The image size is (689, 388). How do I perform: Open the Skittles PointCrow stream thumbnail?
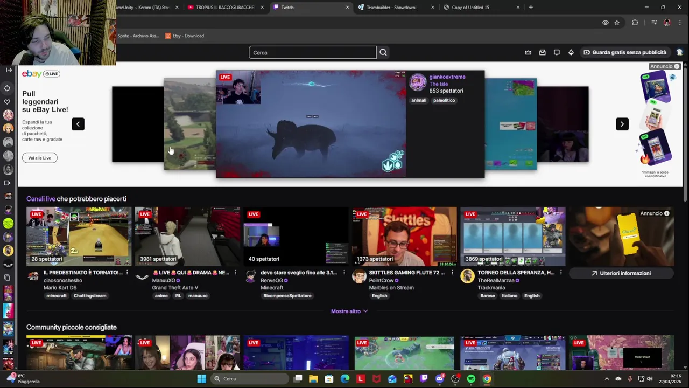click(404, 236)
